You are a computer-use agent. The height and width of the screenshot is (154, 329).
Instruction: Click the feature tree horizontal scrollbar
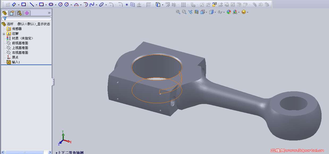(24, 152)
